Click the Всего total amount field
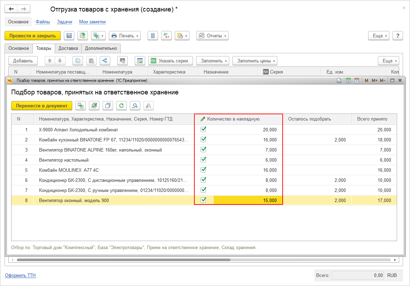The width and height of the screenshot is (410, 286). click(357, 275)
